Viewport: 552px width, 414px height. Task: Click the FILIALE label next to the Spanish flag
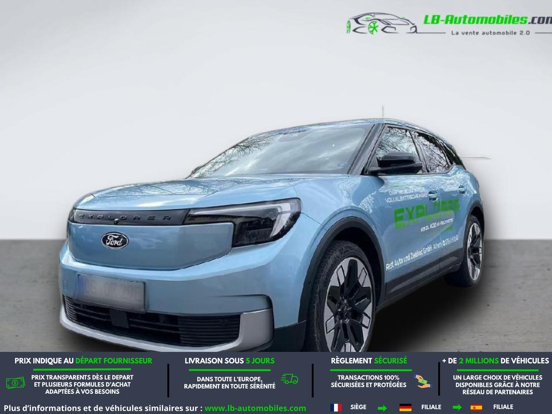503,407
